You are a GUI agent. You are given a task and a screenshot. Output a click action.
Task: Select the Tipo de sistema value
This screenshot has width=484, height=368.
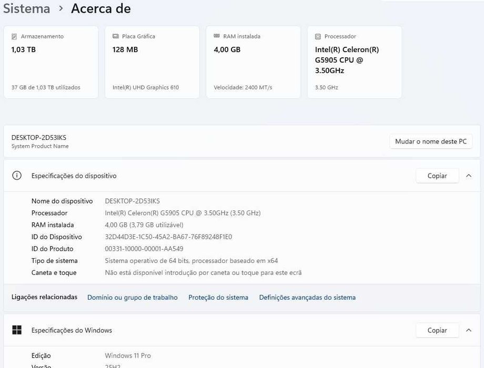point(191,261)
